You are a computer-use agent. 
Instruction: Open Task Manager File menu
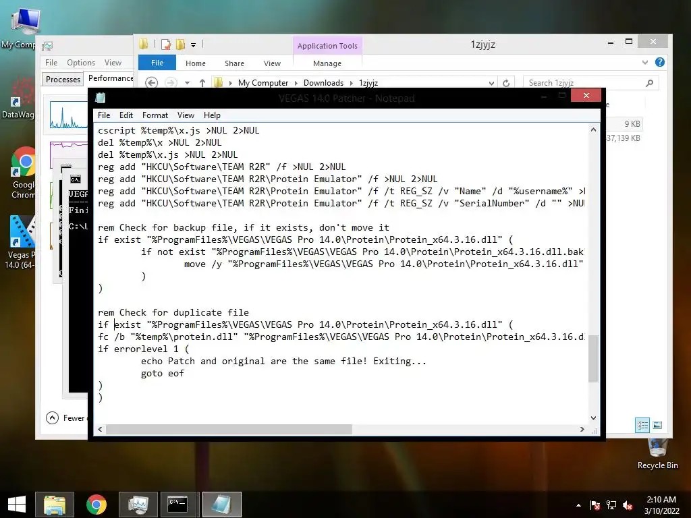click(51, 63)
